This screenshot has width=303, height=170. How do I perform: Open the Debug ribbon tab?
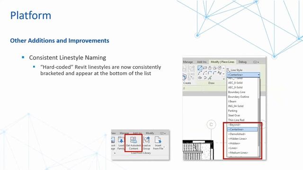(242, 62)
